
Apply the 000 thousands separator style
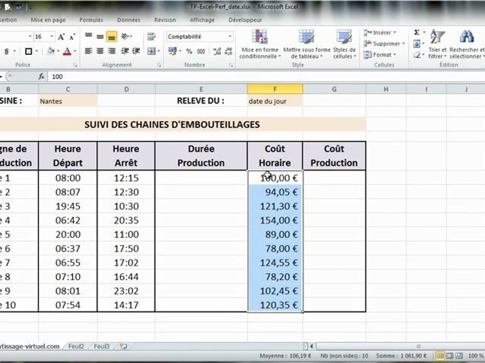(x=201, y=51)
